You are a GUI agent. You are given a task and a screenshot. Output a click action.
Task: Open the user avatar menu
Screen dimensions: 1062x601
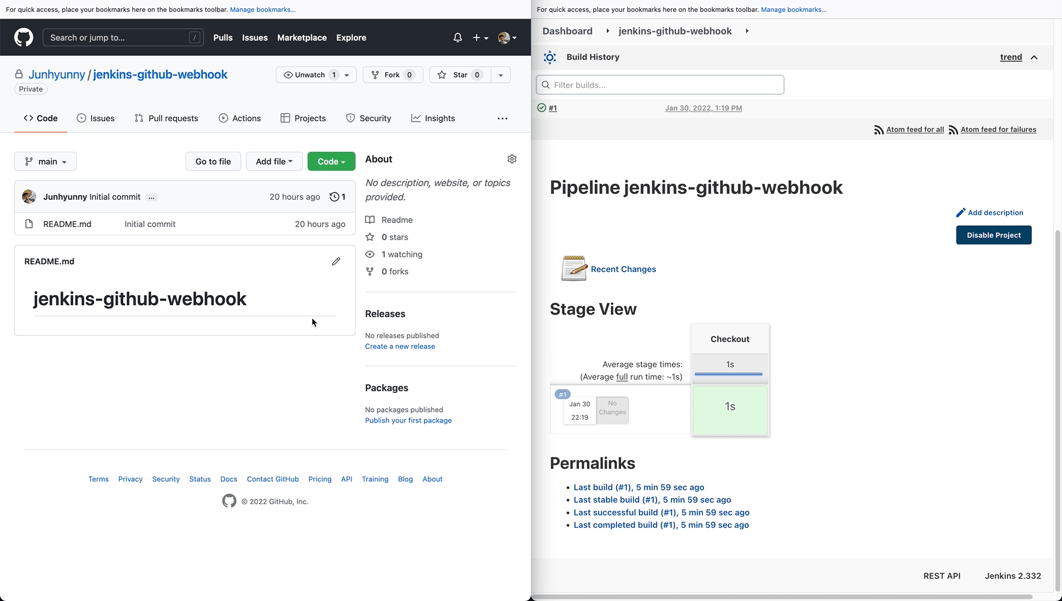tap(507, 37)
